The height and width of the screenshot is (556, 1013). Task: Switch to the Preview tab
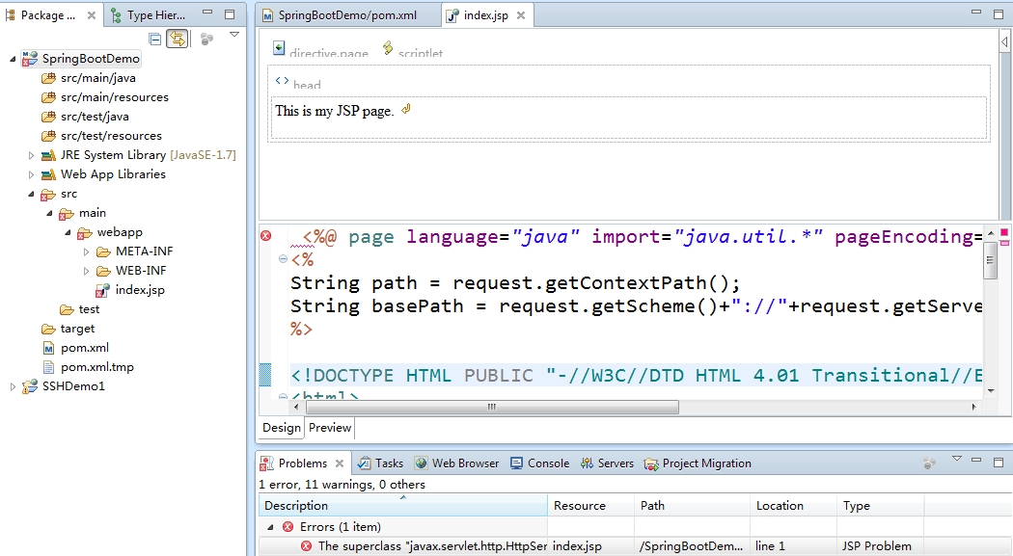pos(329,427)
